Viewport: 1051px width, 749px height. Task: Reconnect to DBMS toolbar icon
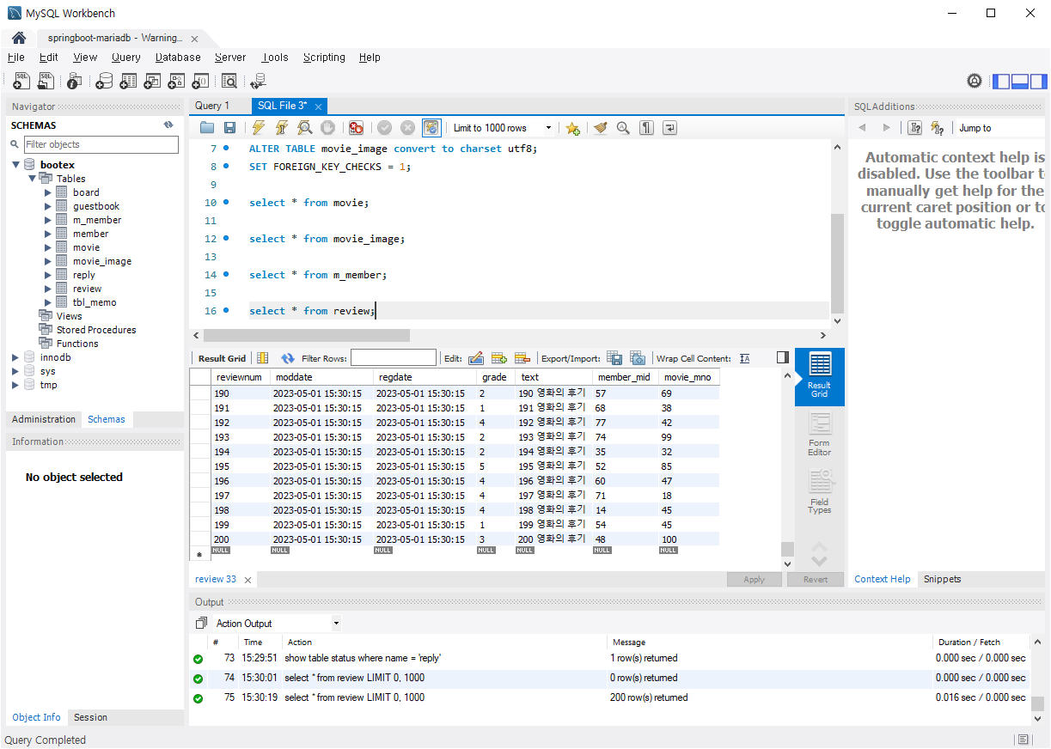point(258,81)
